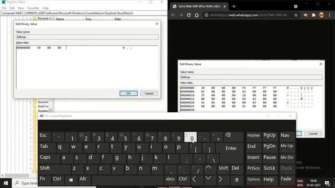Go back in Chrome browser

pos(173,15)
